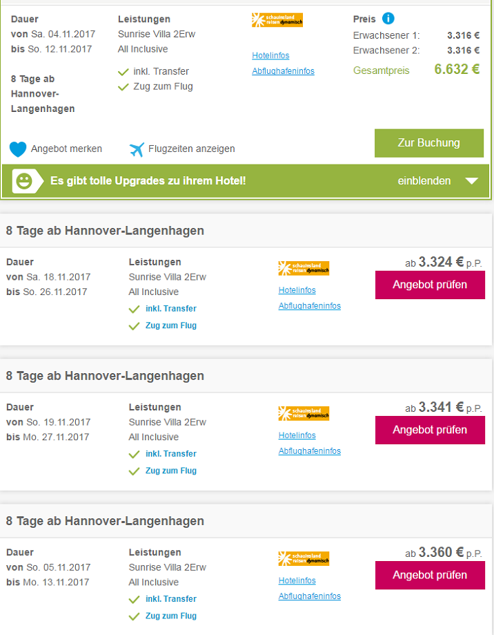Click the blue price info icon

[x=388, y=19]
